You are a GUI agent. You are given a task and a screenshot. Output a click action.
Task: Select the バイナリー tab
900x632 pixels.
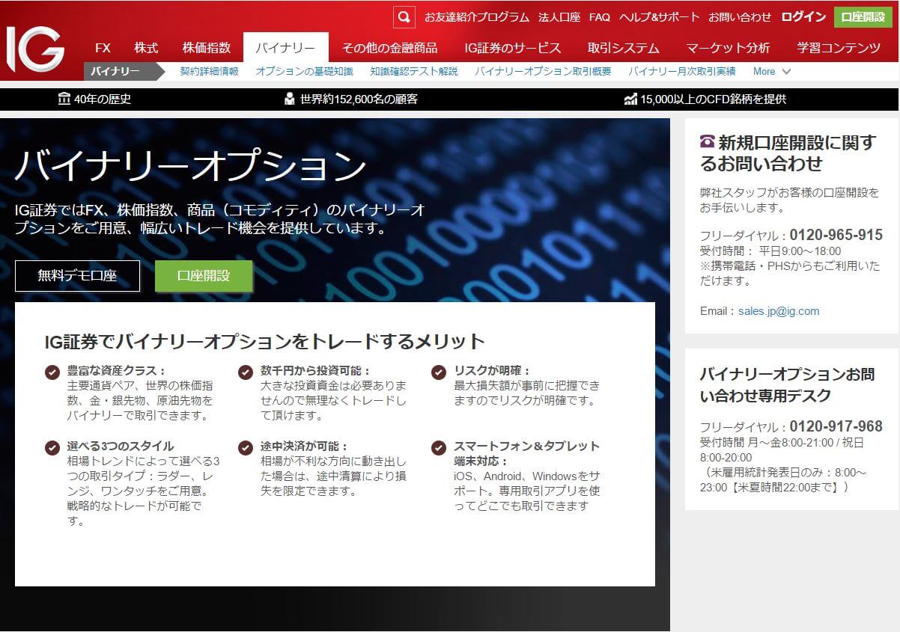click(285, 48)
